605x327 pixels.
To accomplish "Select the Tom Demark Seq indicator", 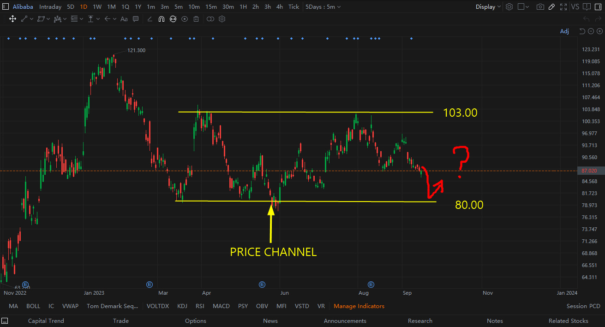I will 113,306.
